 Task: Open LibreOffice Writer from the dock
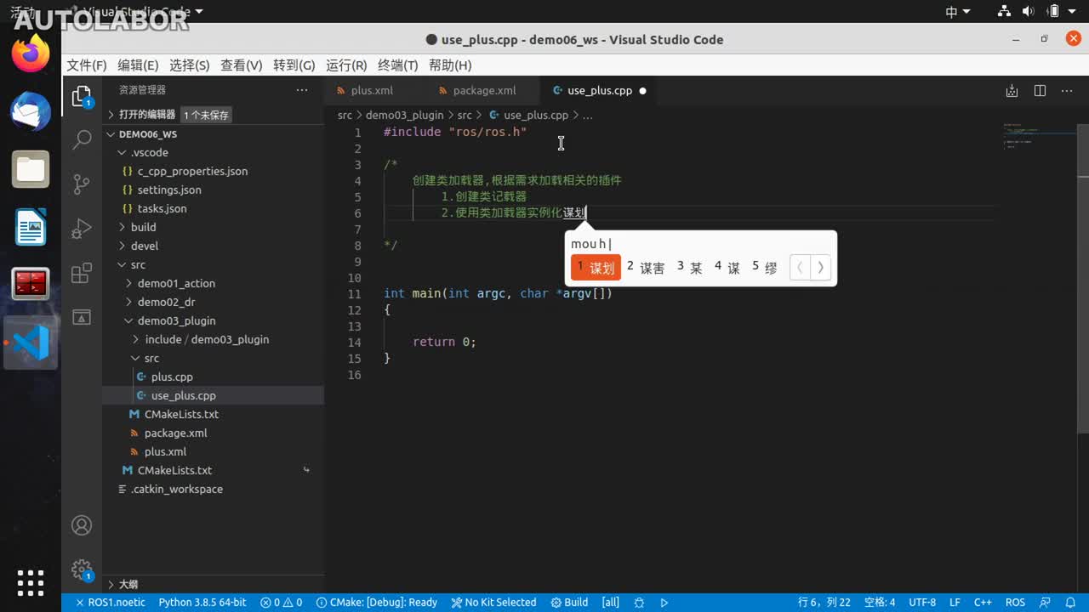point(31,227)
